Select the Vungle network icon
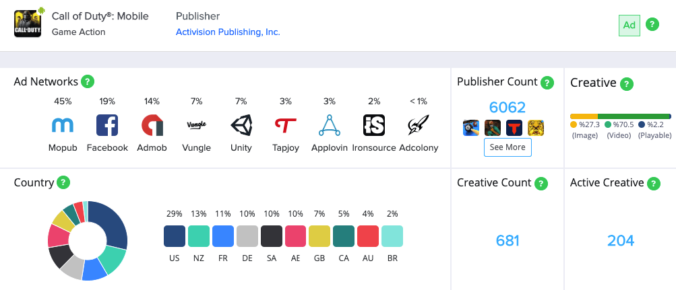 pos(197,124)
